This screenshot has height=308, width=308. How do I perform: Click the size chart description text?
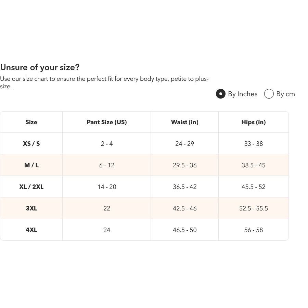click(104, 82)
